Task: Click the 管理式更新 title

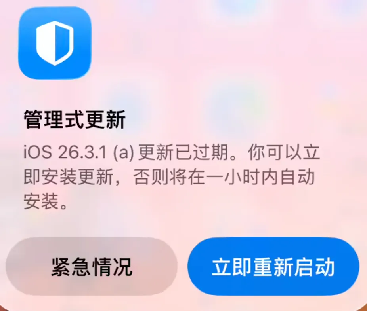Action: tap(75, 119)
